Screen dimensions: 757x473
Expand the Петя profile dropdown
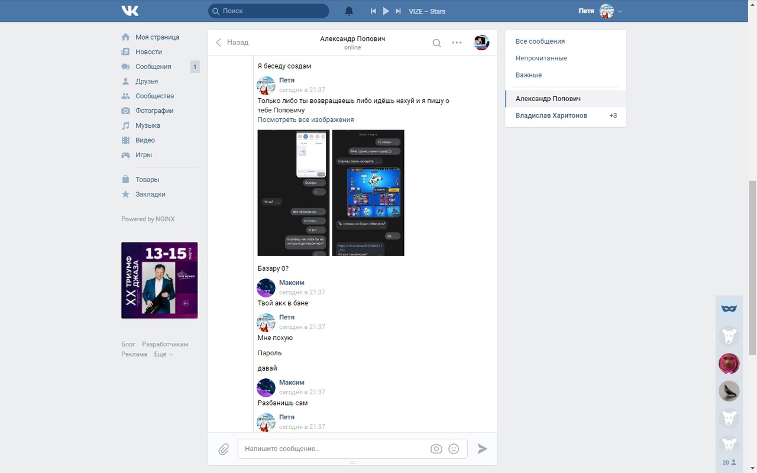coord(619,11)
